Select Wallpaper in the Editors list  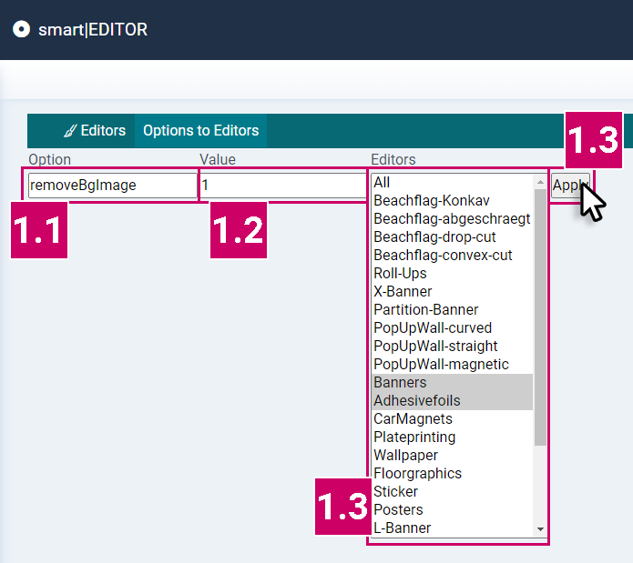point(452,455)
